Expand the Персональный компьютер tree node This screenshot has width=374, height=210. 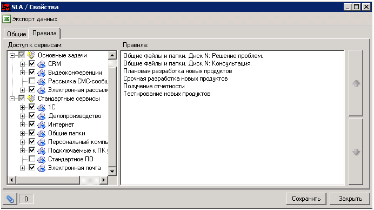tap(22, 142)
